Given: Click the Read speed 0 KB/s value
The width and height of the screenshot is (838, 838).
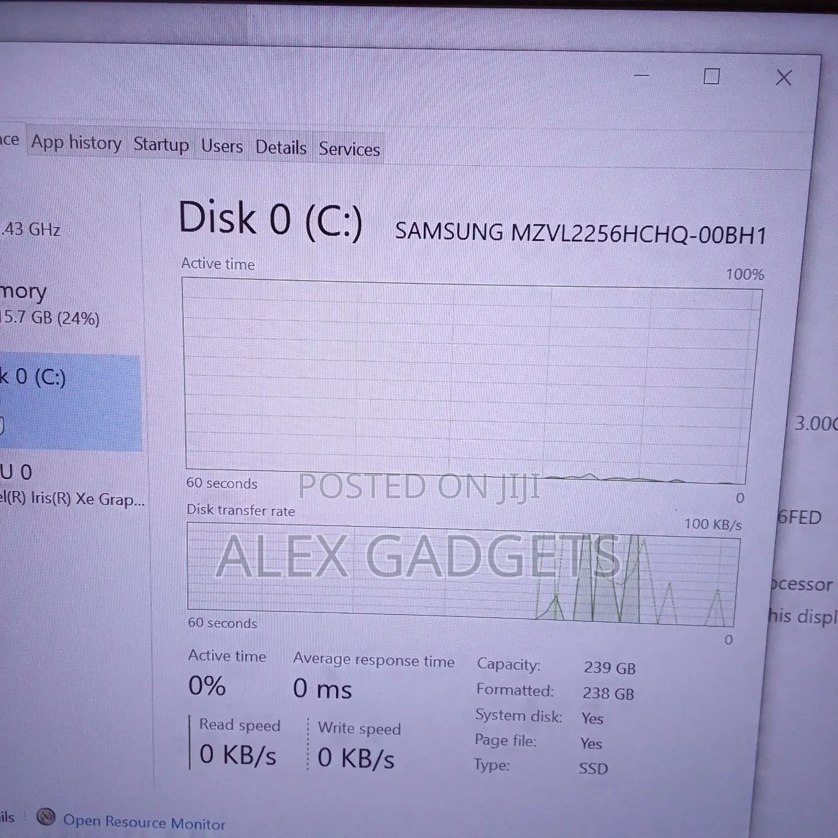Looking at the screenshot, I should click(238, 755).
